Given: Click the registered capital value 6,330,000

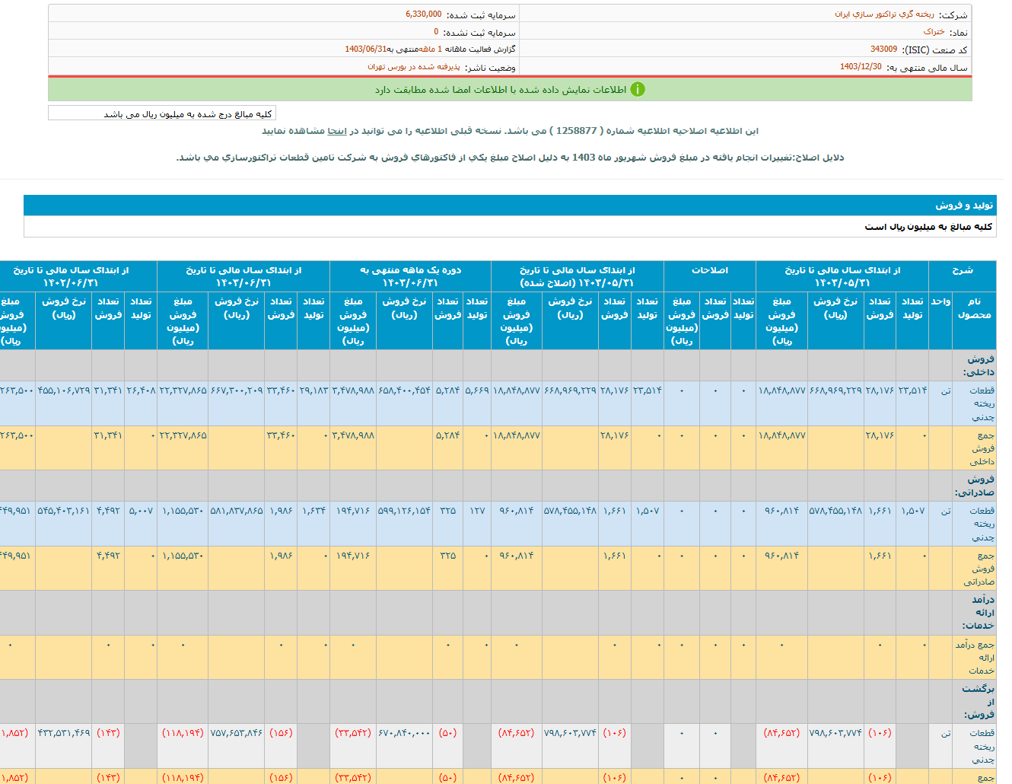Looking at the screenshot, I should pyautogui.click(x=423, y=14).
